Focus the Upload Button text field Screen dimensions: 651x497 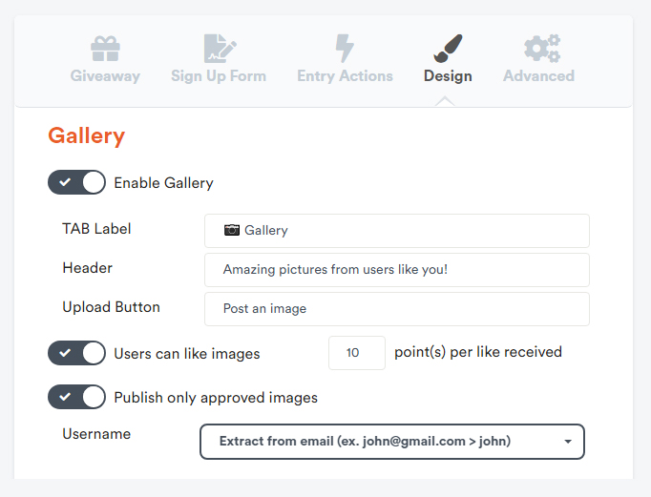click(x=397, y=309)
